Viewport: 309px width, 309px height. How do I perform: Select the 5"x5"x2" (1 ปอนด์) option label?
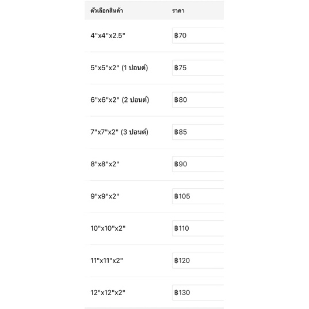(x=119, y=68)
